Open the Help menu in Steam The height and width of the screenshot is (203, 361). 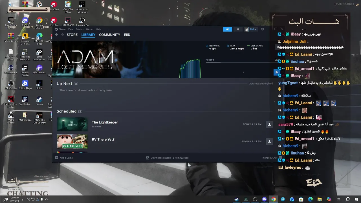(98, 29)
